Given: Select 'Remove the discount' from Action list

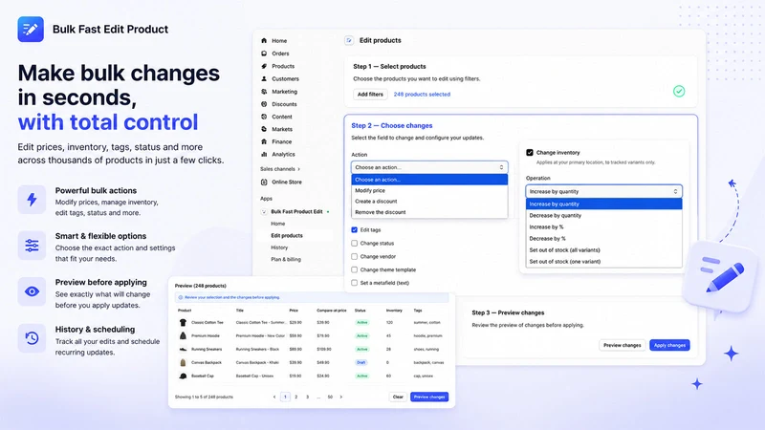Looking at the screenshot, I should (429, 212).
